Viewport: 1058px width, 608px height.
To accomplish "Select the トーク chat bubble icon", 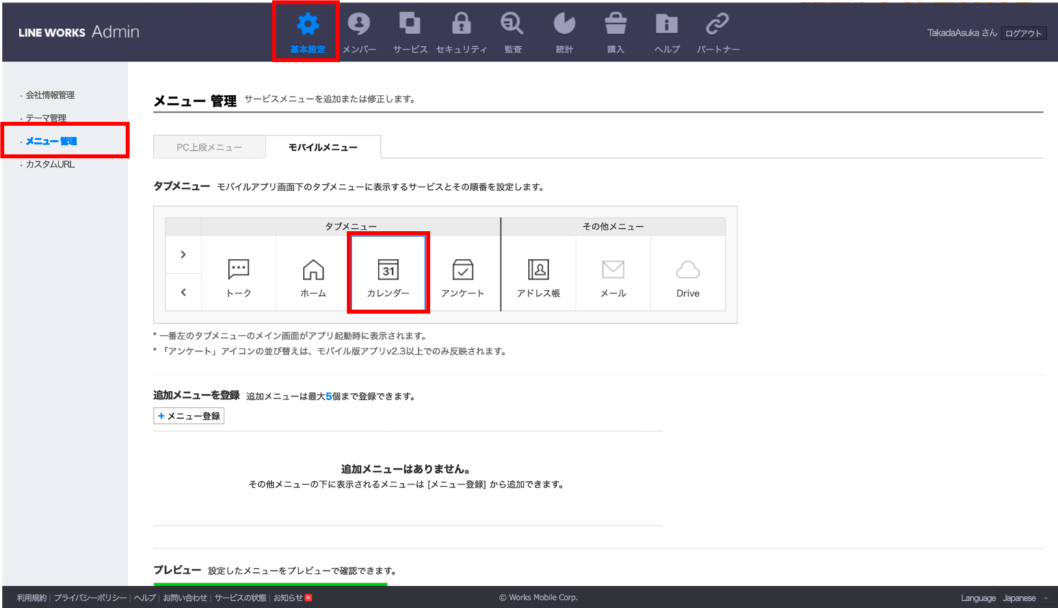I will coord(239,270).
